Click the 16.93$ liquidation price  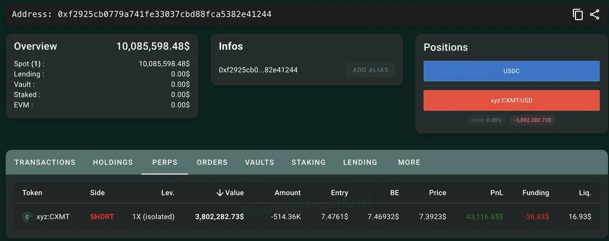[x=580, y=217]
